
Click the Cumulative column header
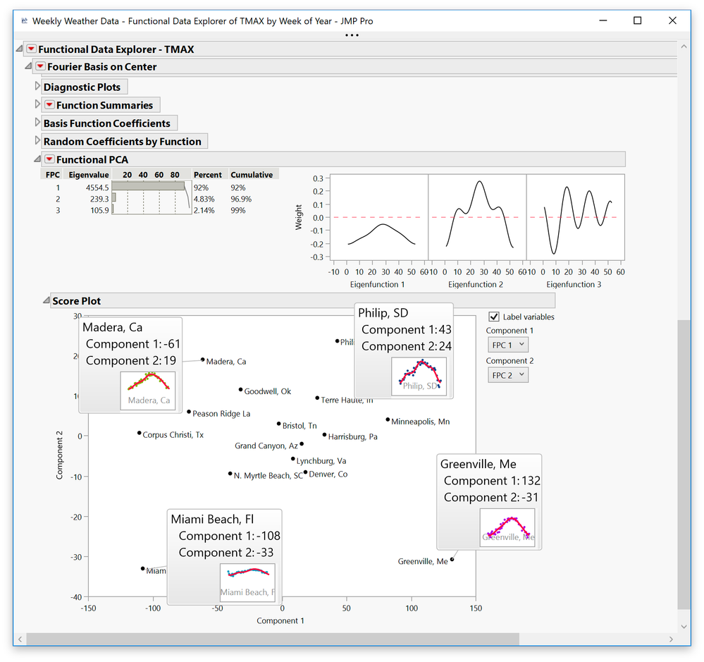[x=252, y=175]
